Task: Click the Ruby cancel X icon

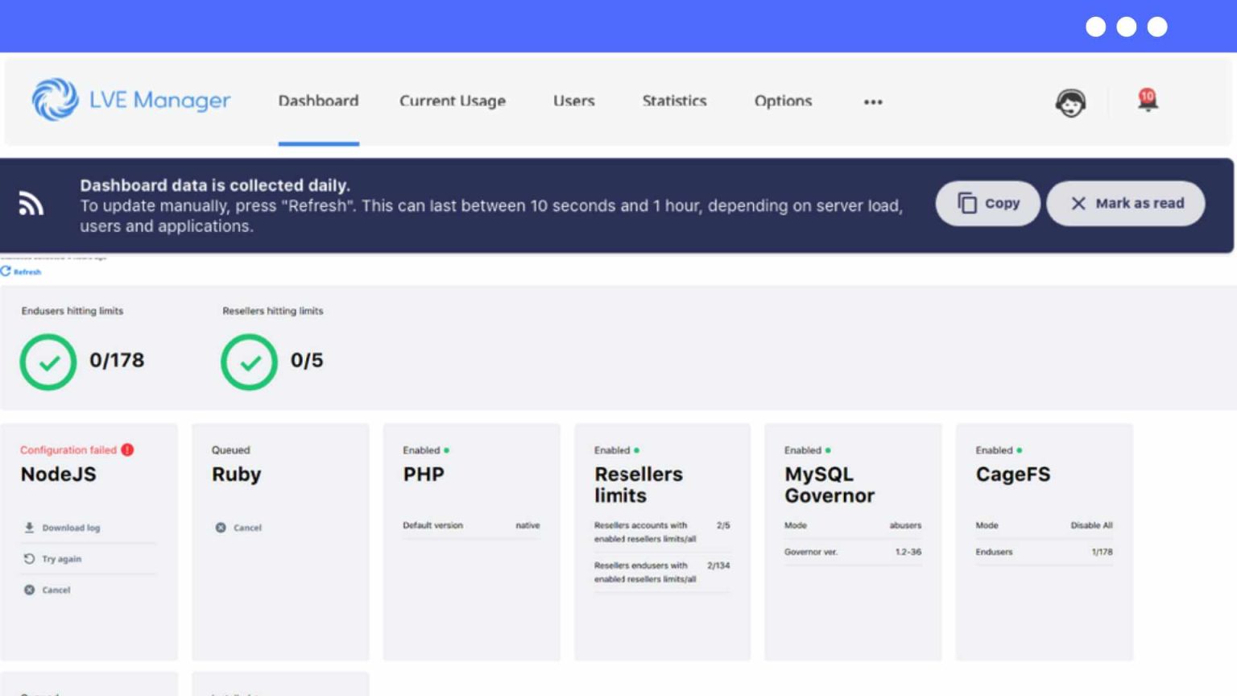Action: [x=221, y=528]
